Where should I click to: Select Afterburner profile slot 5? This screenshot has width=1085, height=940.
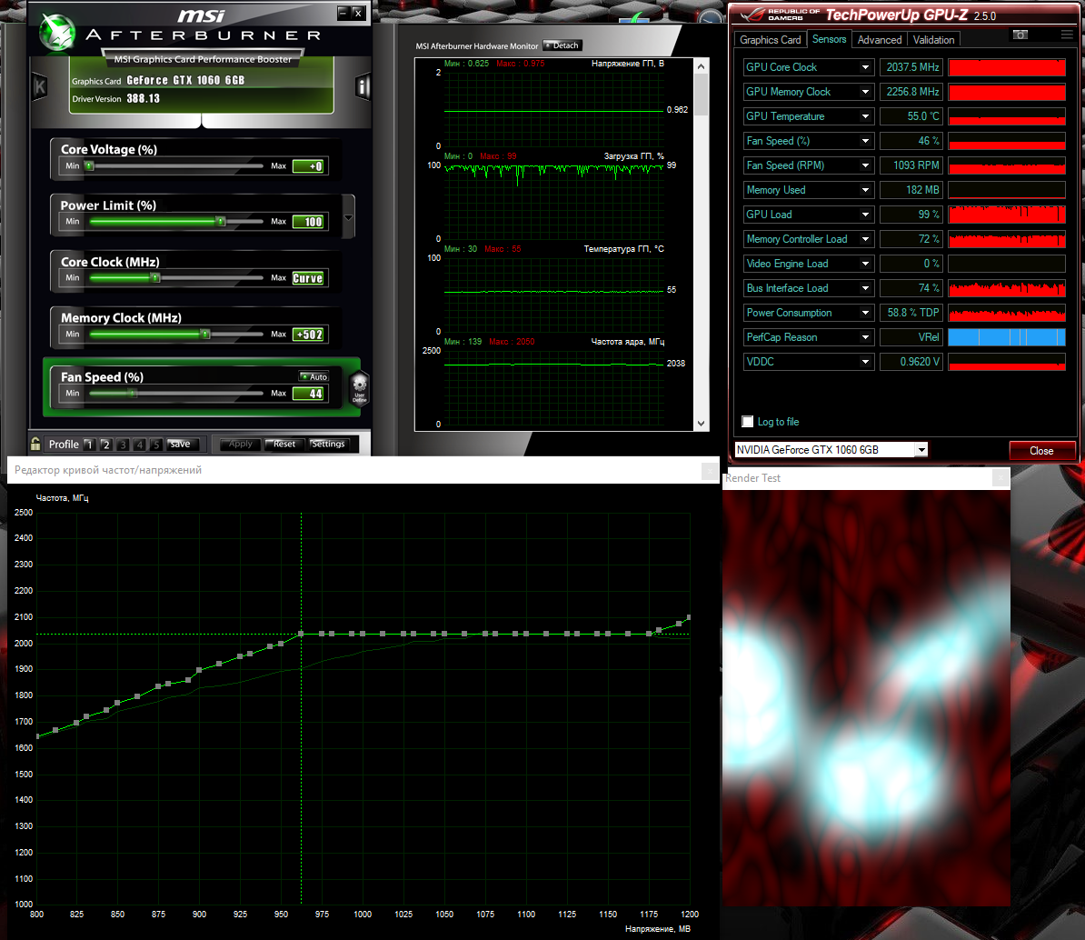[x=155, y=445]
